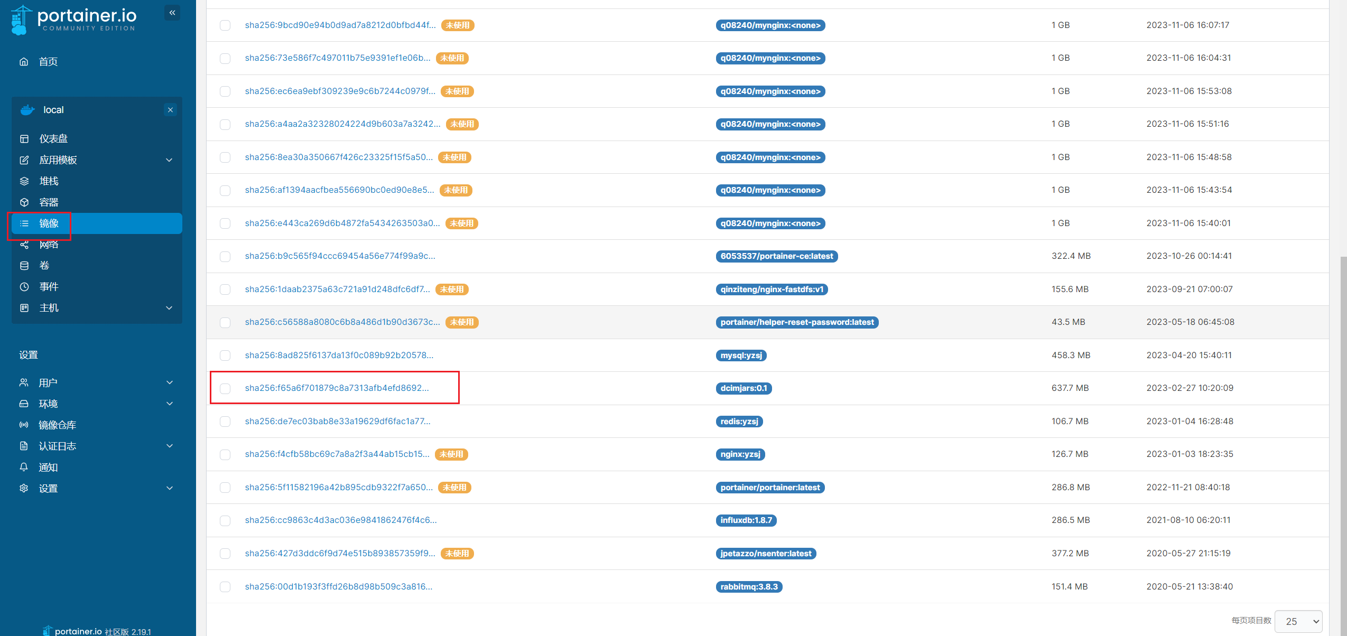Go to 镜像仓库 registries menu item
This screenshot has height=636, width=1347.
click(57, 425)
